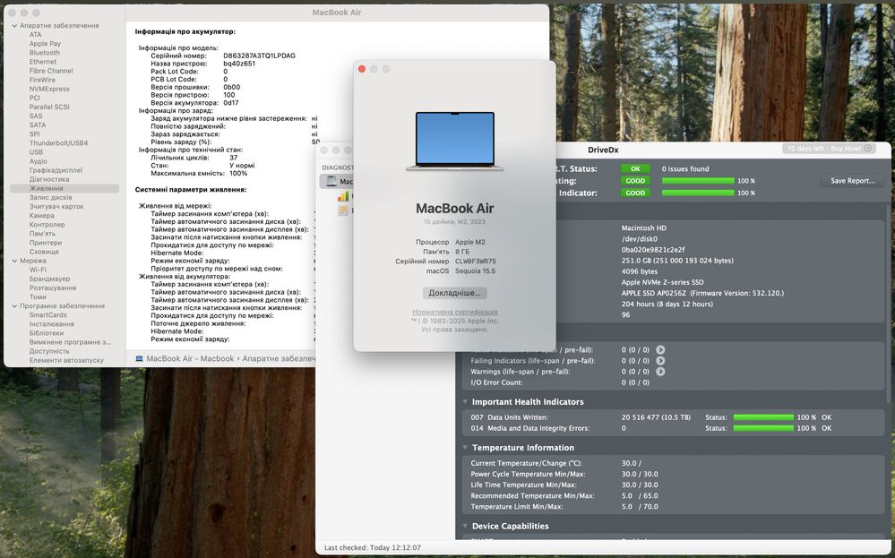Select Контролер in the sidebar
The width and height of the screenshot is (895, 558).
tap(47, 225)
